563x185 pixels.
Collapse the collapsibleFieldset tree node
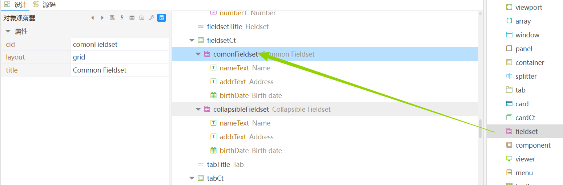coord(198,109)
